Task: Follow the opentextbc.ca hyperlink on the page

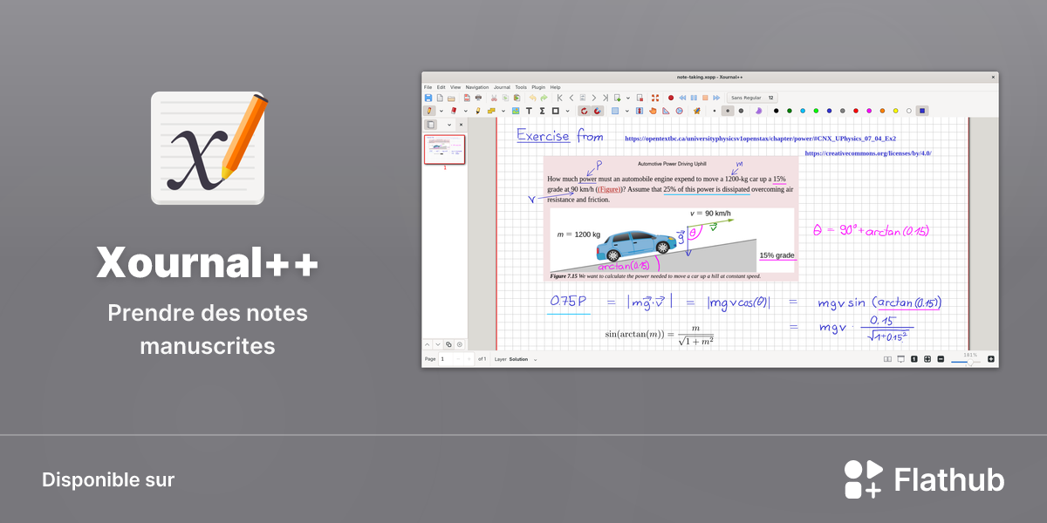Action: pyautogui.click(x=761, y=139)
